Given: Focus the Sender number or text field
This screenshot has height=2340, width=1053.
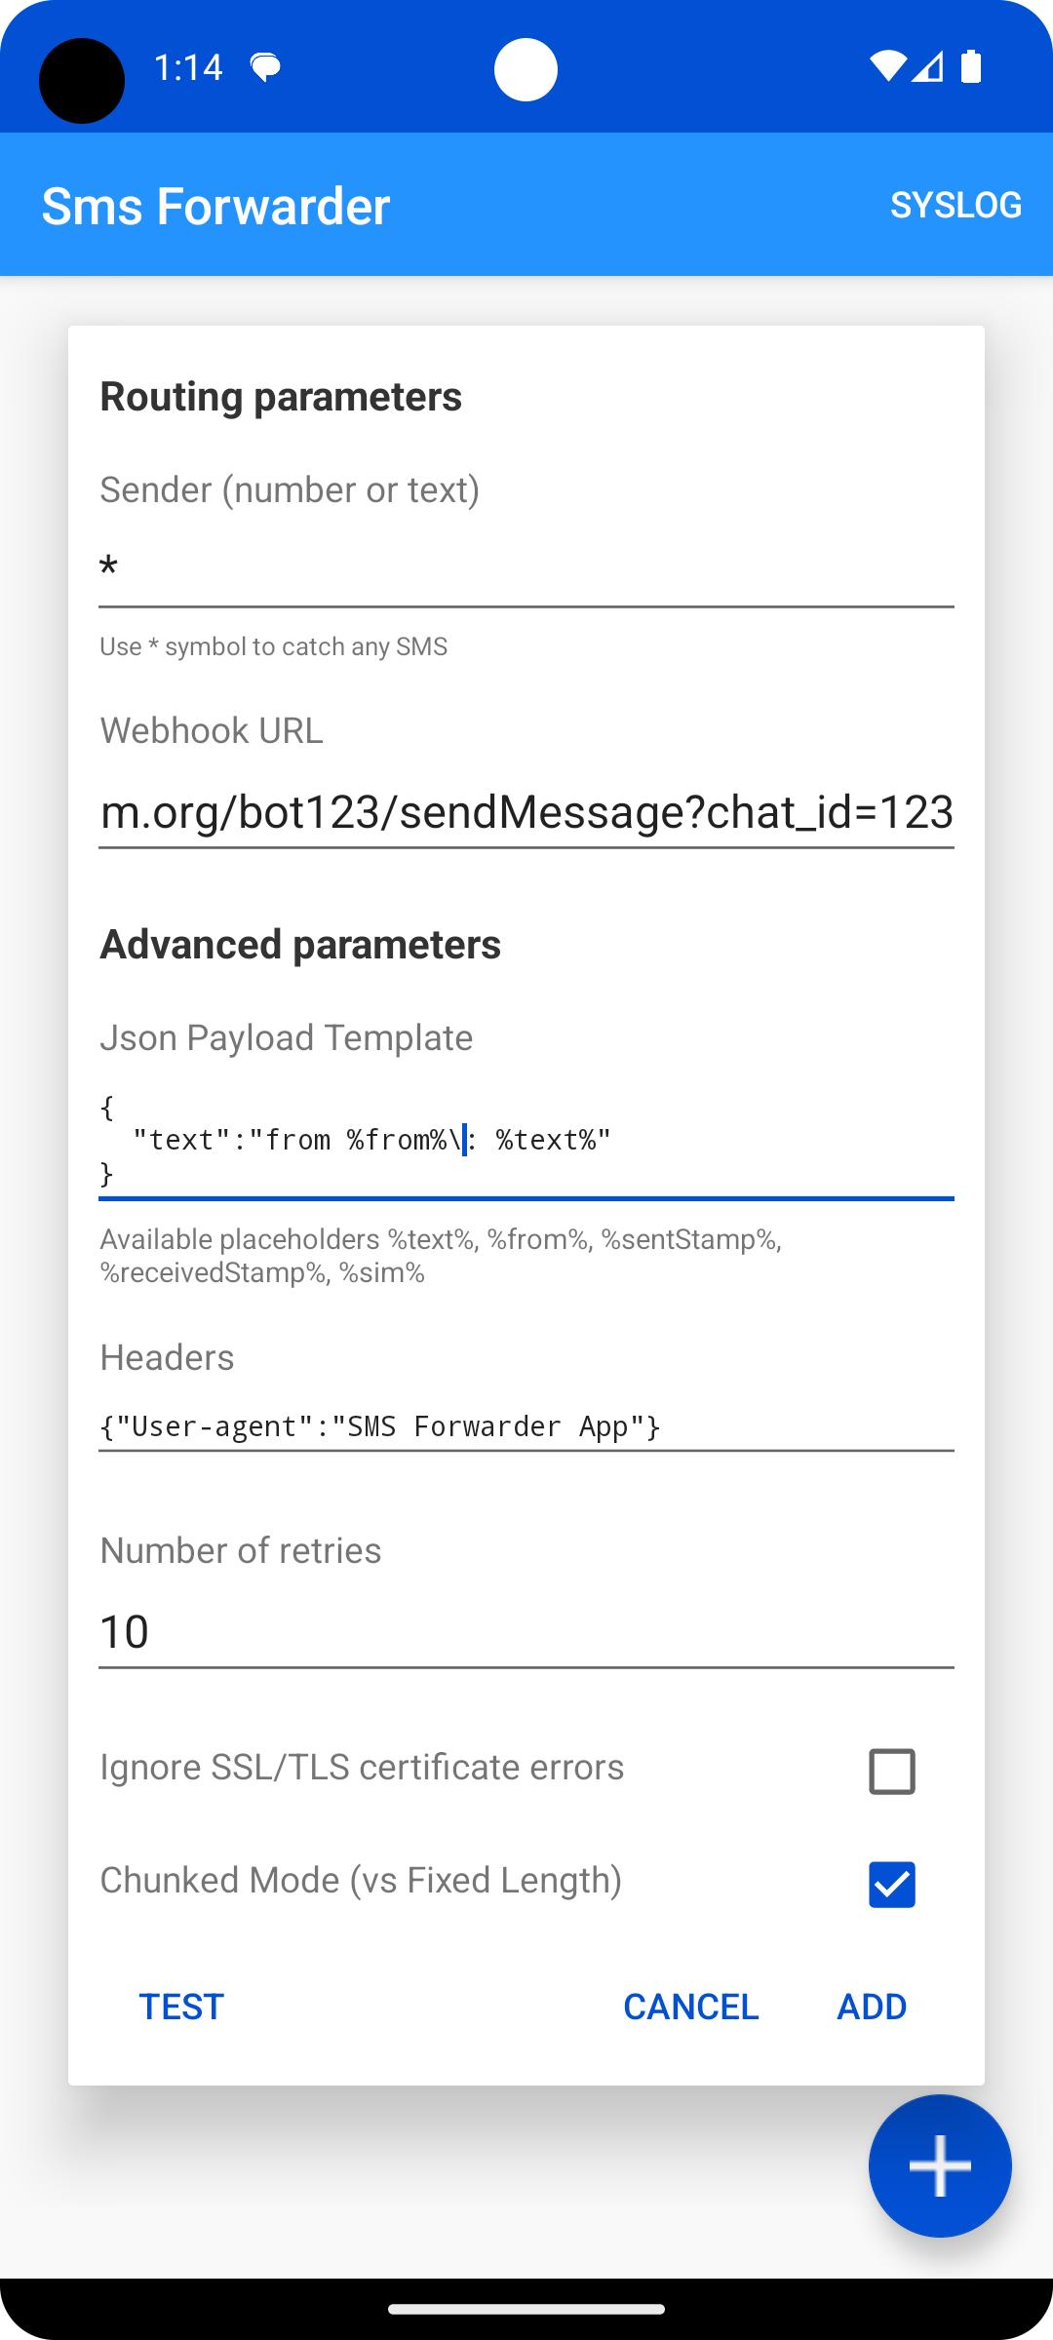Looking at the screenshot, I should 526,568.
